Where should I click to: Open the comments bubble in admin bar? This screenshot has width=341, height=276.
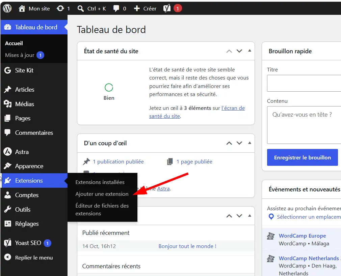[x=116, y=8]
